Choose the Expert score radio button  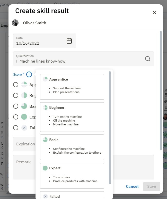16,117
